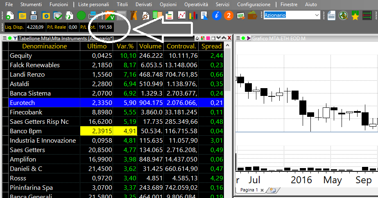Click the save floppy disk icon
This screenshot has width=378, height=198.
point(34,16)
